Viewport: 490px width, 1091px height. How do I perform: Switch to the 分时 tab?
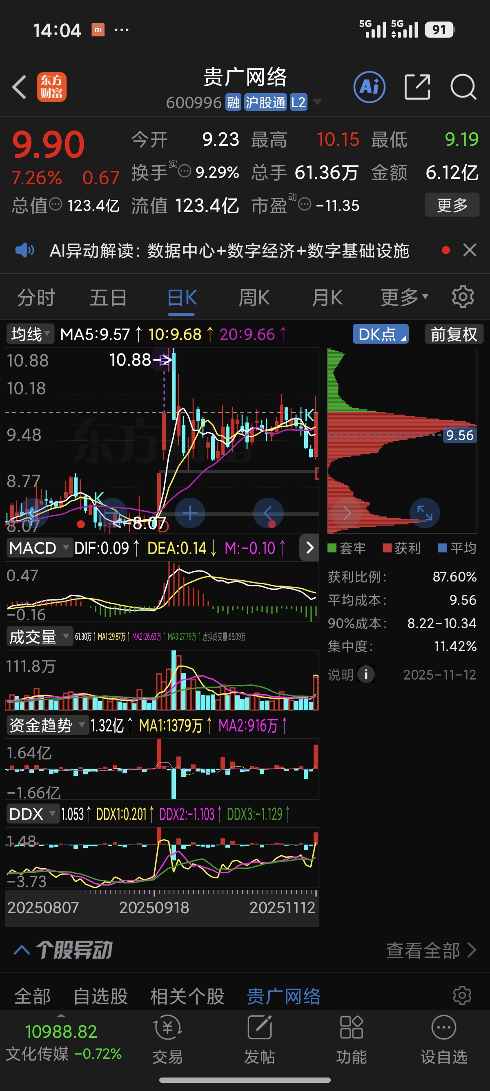(x=36, y=297)
